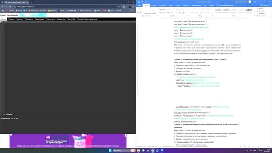Click the Word 'Что вы хотите сделать' search box

pyautogui.click(x=225, y=6)
